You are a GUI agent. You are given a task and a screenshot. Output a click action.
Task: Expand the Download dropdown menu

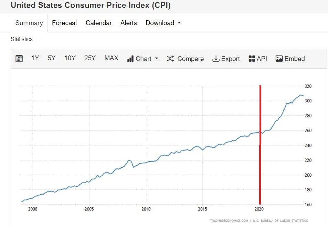tap(163, 23)
